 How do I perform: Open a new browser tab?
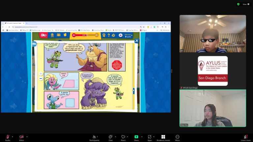coord(27,23)
